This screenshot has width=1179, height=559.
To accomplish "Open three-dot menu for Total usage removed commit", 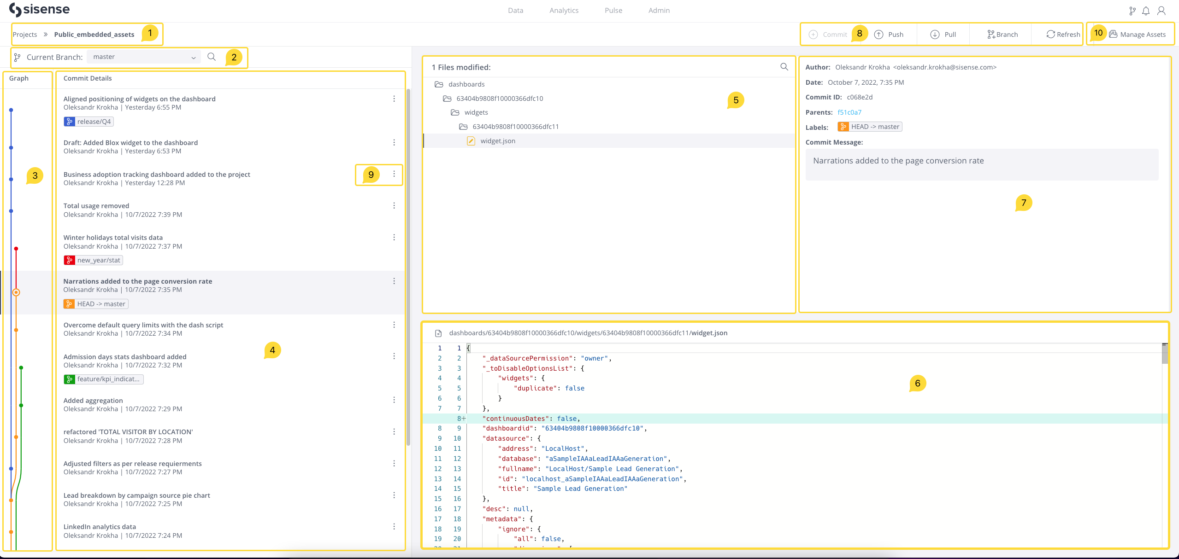I will click(x=394, y=205).
